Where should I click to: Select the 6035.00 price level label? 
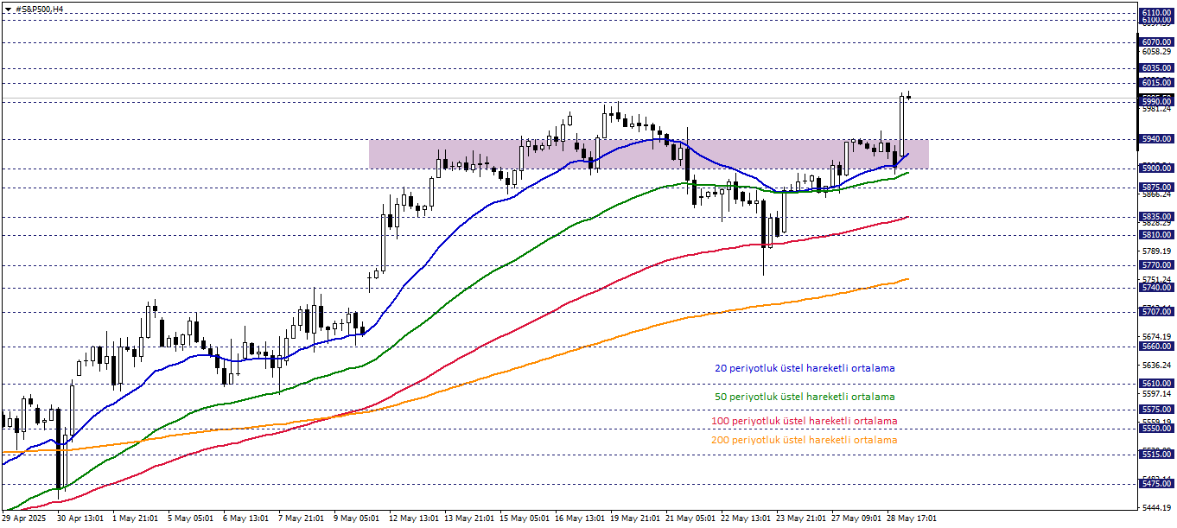[1155, 67]
